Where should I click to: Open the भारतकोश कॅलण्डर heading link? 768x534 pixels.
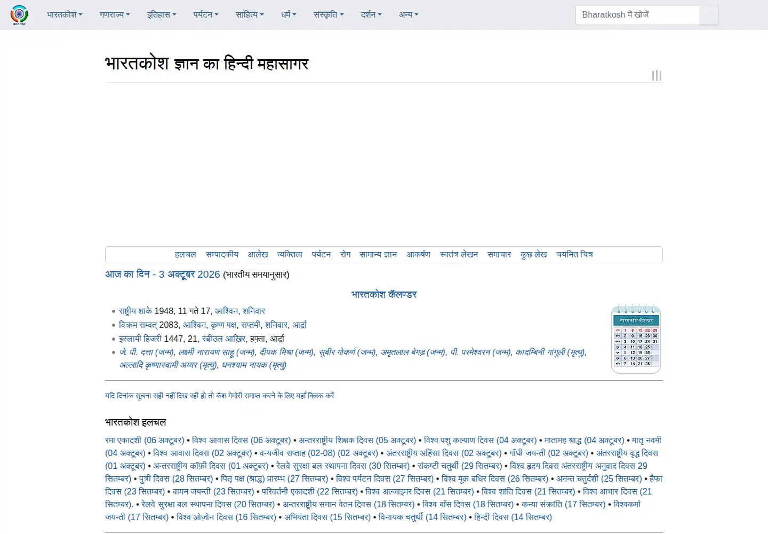384,295
